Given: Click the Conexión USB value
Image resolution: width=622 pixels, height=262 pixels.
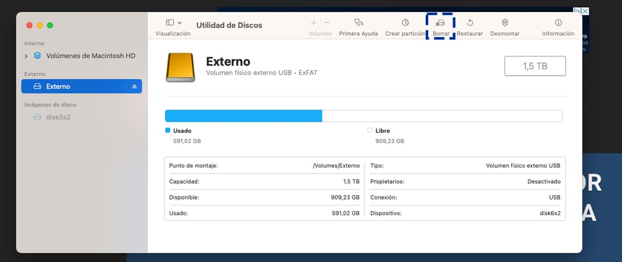Looking at the screenshot, I should [555, 198].
